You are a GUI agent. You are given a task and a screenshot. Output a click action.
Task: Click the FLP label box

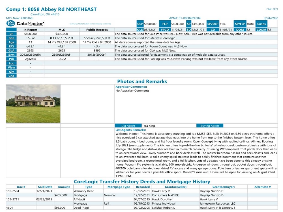coord(165,24)
